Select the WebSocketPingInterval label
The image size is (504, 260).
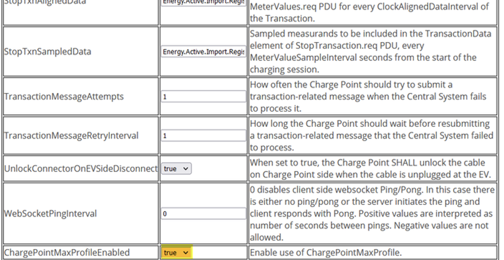(x=50, y=214)
